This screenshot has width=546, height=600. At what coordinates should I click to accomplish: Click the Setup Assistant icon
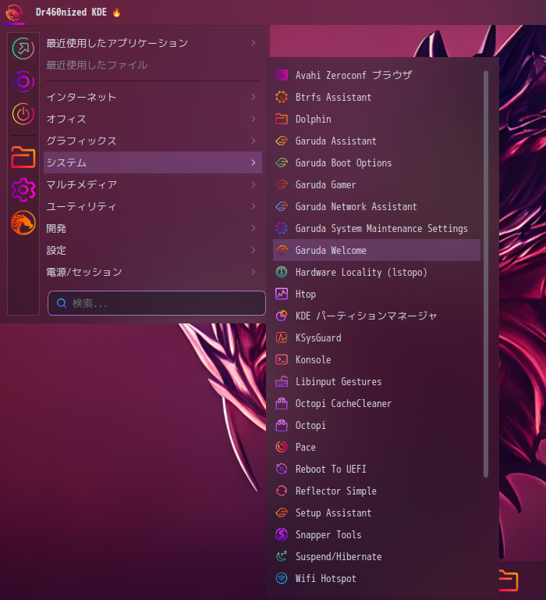pyautogui.click(x=282, y=512)
